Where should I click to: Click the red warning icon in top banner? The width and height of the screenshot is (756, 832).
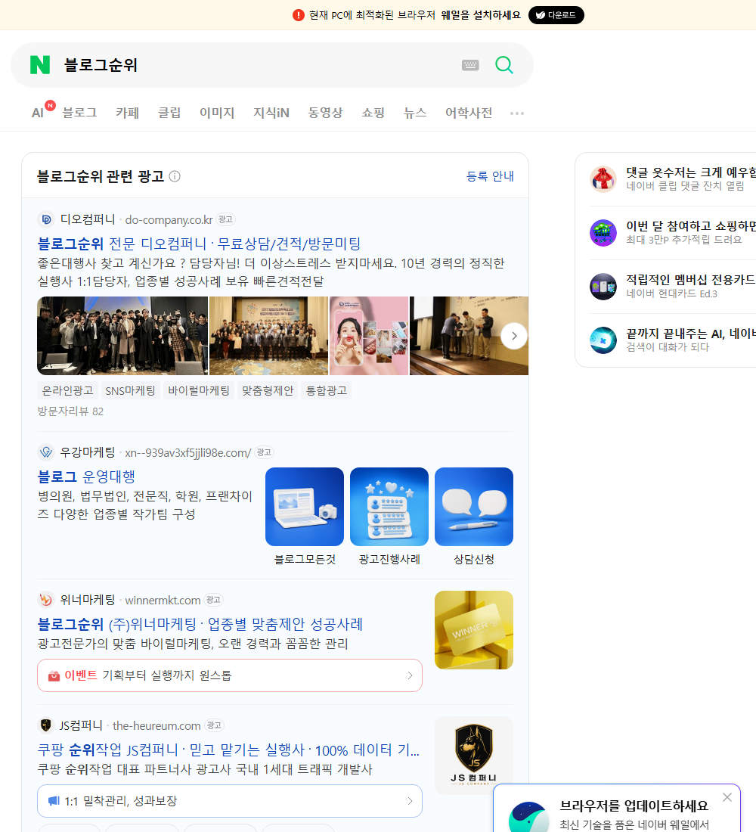(298, 15)
